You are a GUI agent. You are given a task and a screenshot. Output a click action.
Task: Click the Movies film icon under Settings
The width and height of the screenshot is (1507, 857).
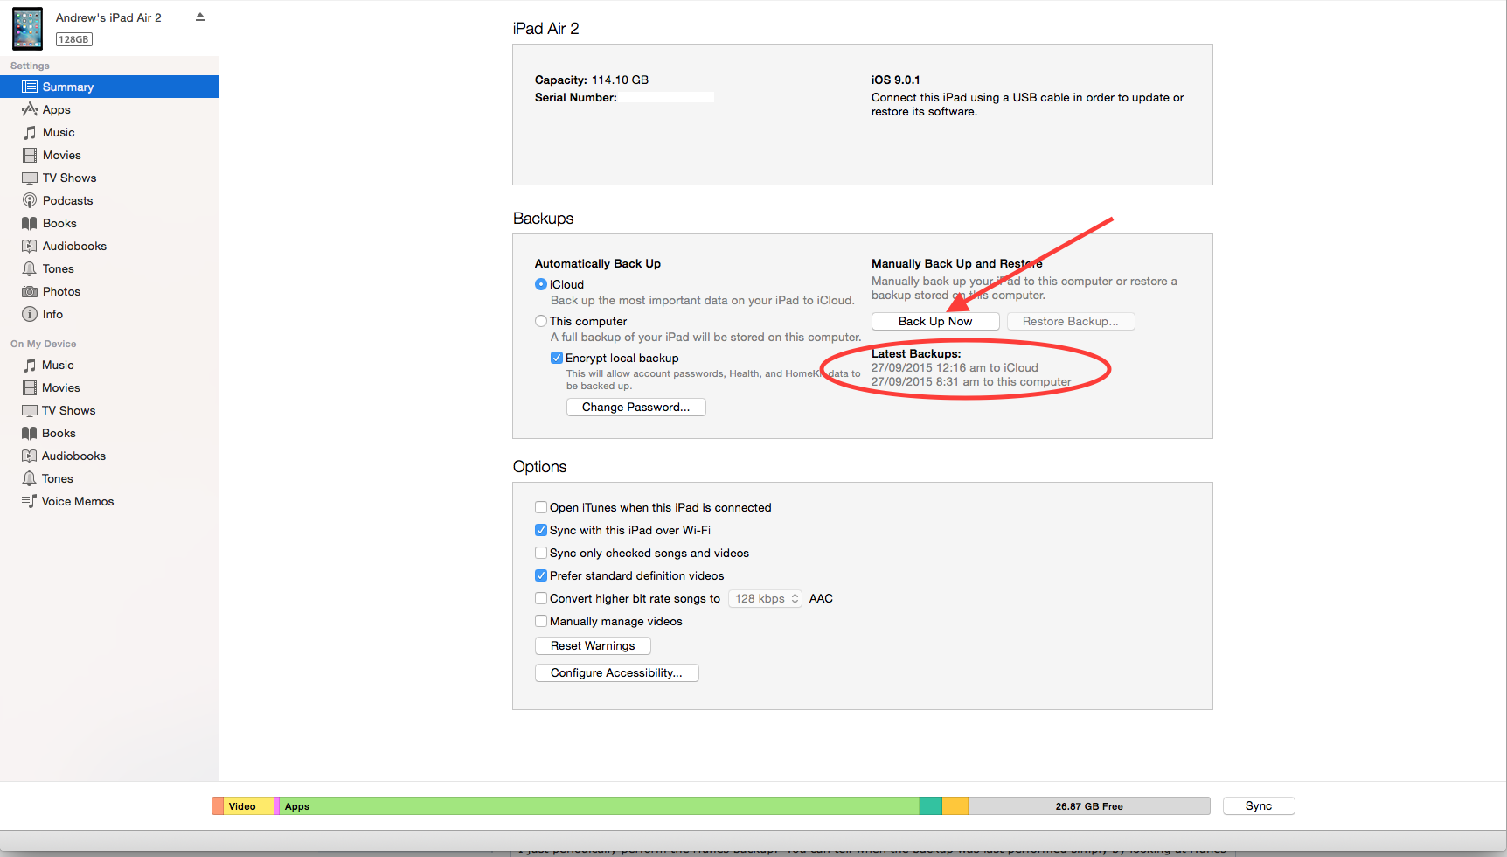click(30, 155)
